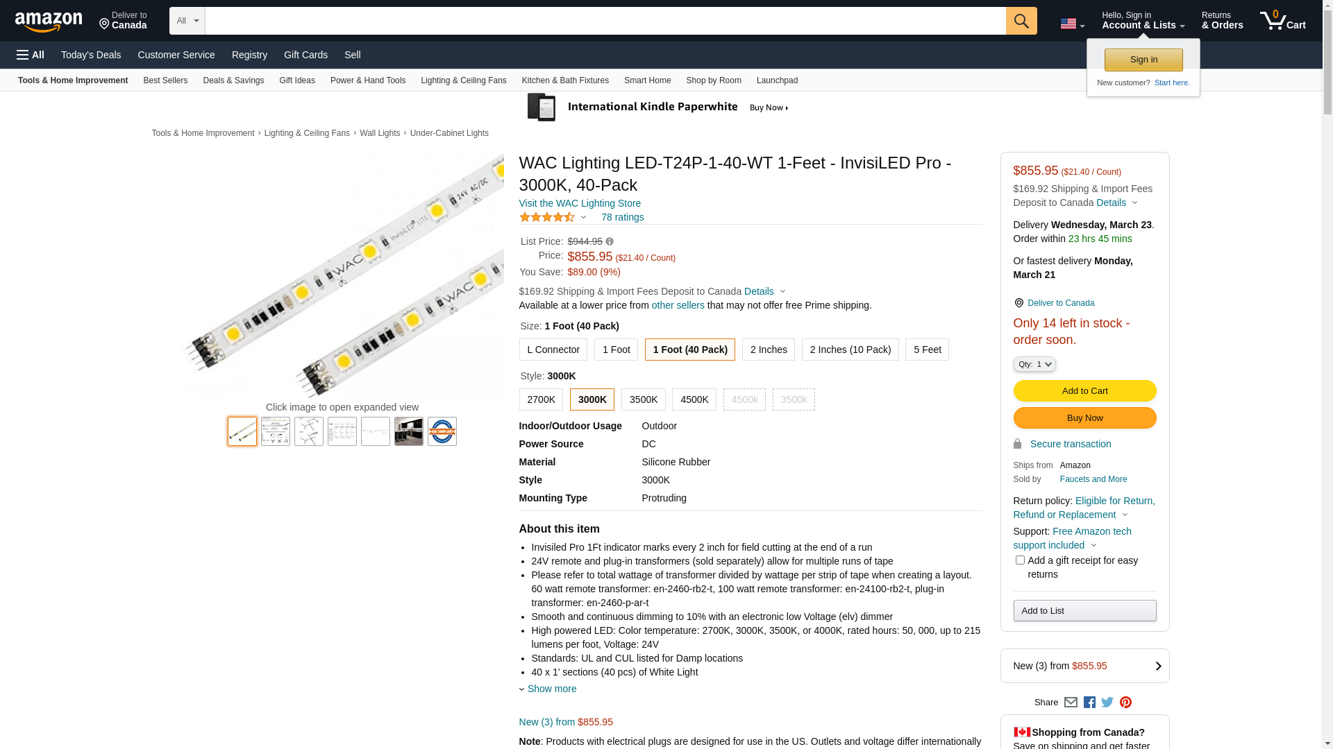Open the All hamburger menu
Image resolution: width=1333 pixels, height=749 pixels.
(31, 55)
